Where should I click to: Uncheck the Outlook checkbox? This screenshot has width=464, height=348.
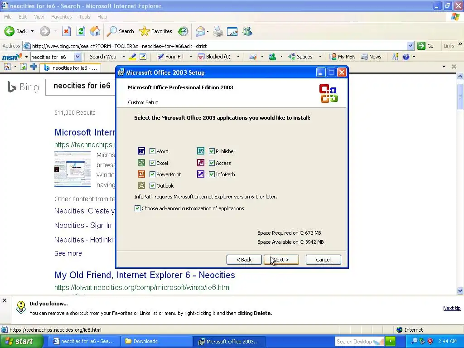152,185
